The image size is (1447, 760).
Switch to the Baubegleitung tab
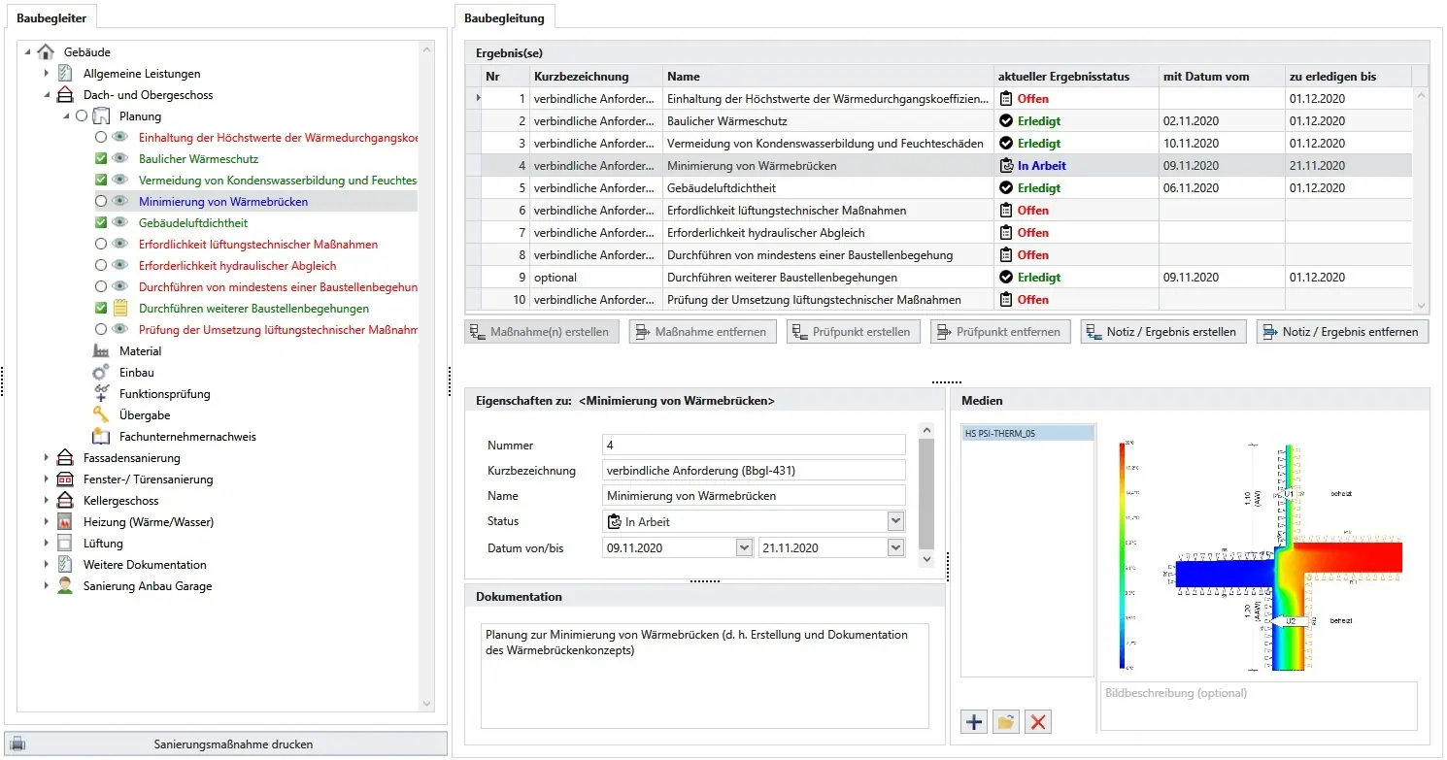coord(504,17)
